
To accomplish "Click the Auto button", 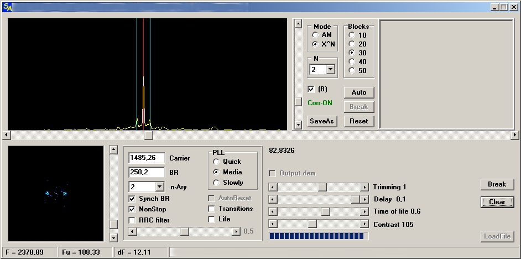I will tap(358, 92).
